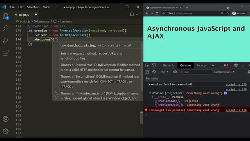Open the Extensions view
This screenshot has height=141, width=250.
tap(5, 52)
